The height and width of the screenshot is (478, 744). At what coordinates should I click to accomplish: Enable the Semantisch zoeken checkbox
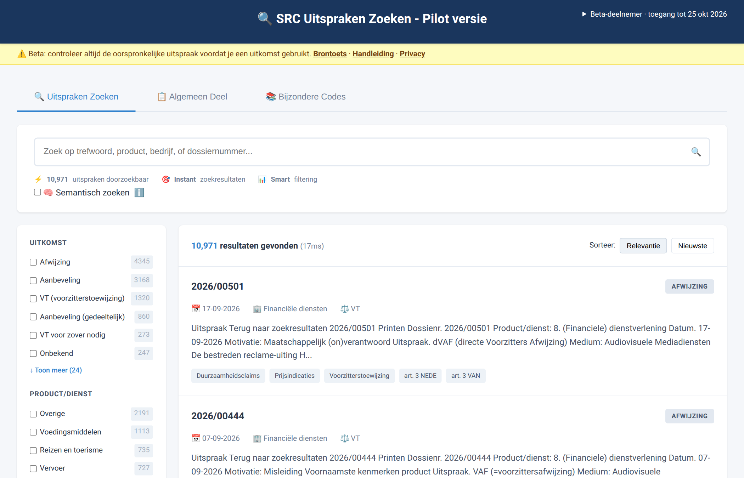coord(38,192)
